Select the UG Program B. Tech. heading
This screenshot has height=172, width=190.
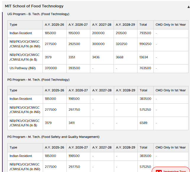coord(38,14)
